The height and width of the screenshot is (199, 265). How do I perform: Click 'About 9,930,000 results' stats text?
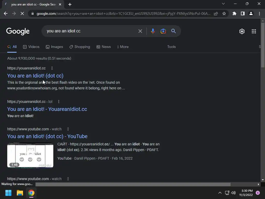click(x=39, y=58)
